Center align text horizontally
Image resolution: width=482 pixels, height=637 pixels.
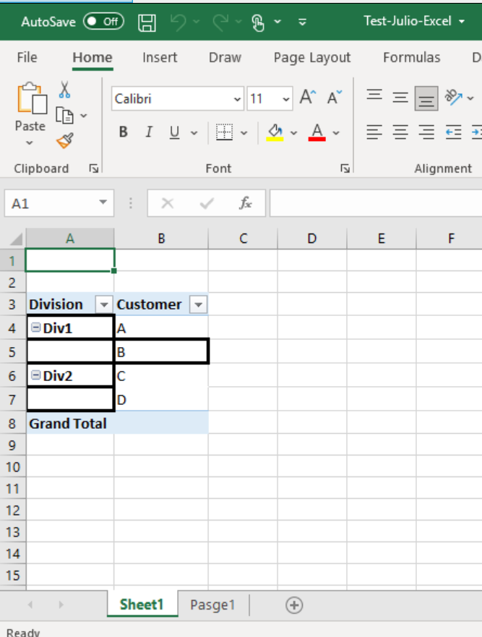(400, 132)
